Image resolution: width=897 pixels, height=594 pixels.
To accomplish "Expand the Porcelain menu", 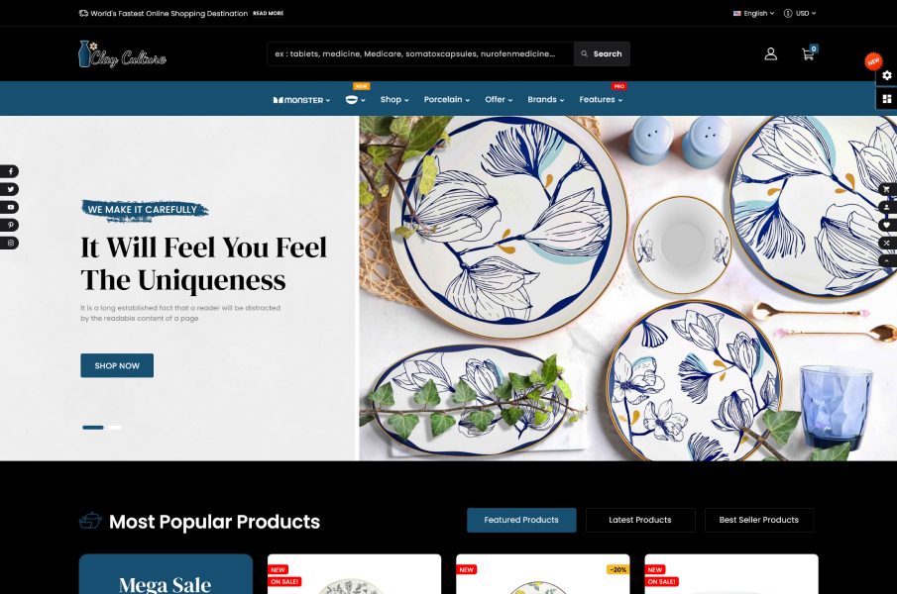I will coord(447,99).
